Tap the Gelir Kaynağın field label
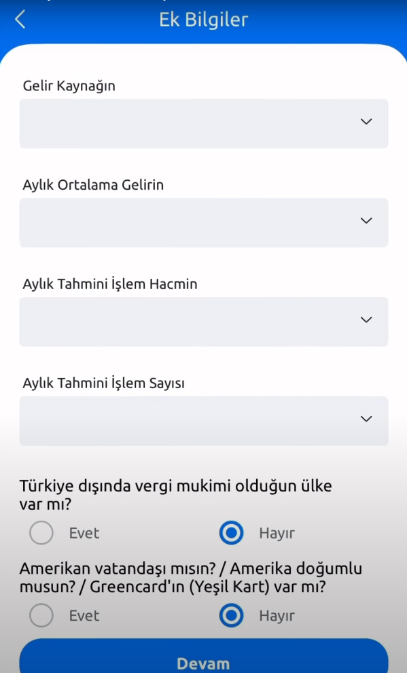This screenshot has height=673, width=407. tap(69, 86)
